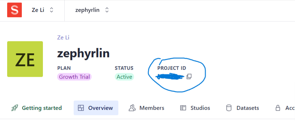Click the Growth Trial plan badge
Image resolution: width=295 pixels, height=133 pixels.
click(74, 77)
